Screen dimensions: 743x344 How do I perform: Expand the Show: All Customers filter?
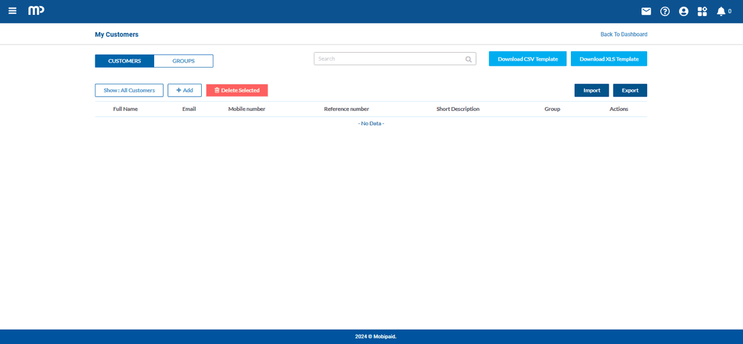[x=129, y=90]
